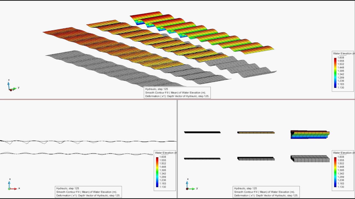Select the upper wave profile line in z-x view
Image resolution: width=355 pixels, height=199 pixels.
tap(88, 142)
